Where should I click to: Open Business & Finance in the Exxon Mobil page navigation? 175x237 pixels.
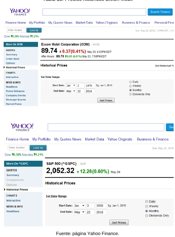[136, 23]
